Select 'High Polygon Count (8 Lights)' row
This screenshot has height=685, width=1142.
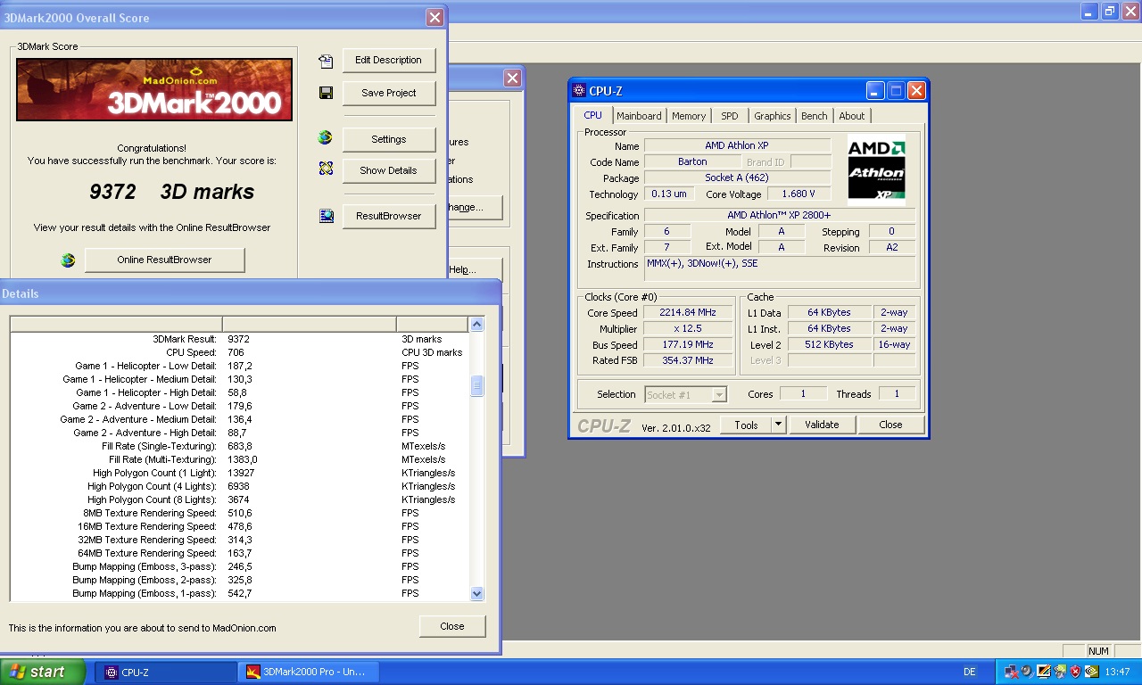tap(239, 499)
